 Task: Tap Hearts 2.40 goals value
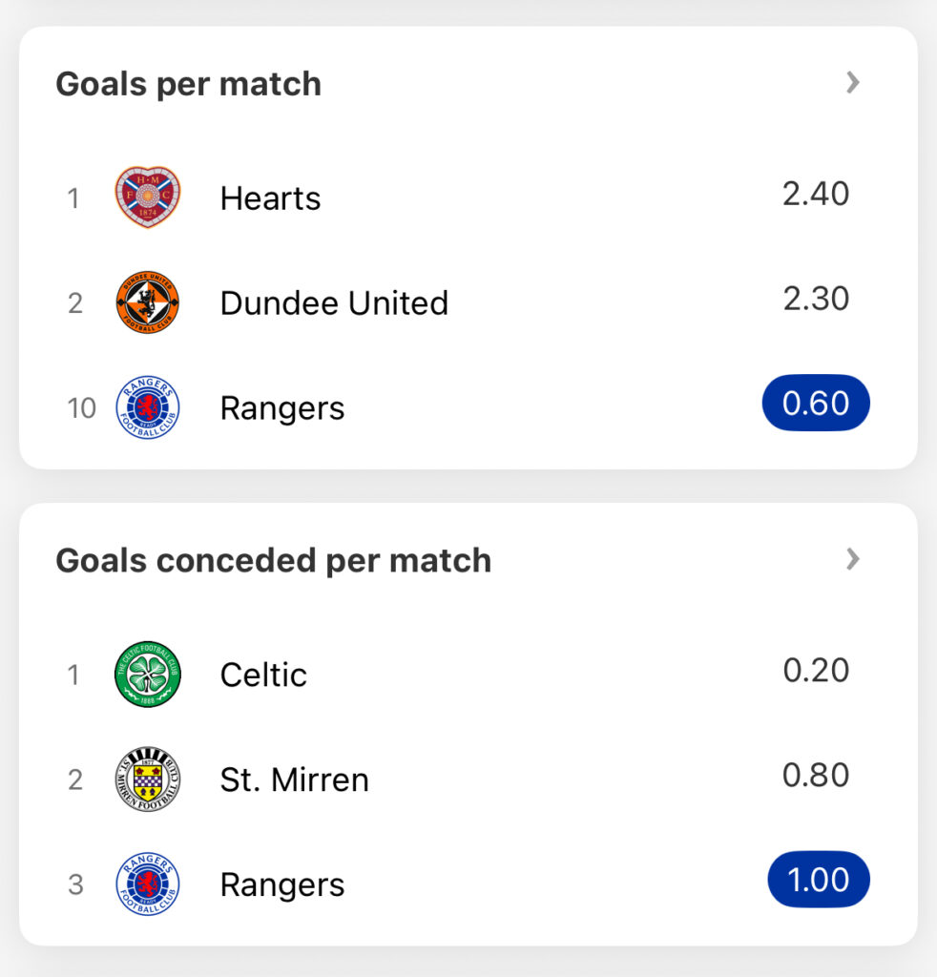816,193
